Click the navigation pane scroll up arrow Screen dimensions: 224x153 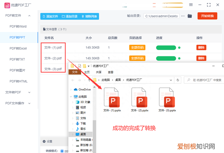click(x=94, y=87)
